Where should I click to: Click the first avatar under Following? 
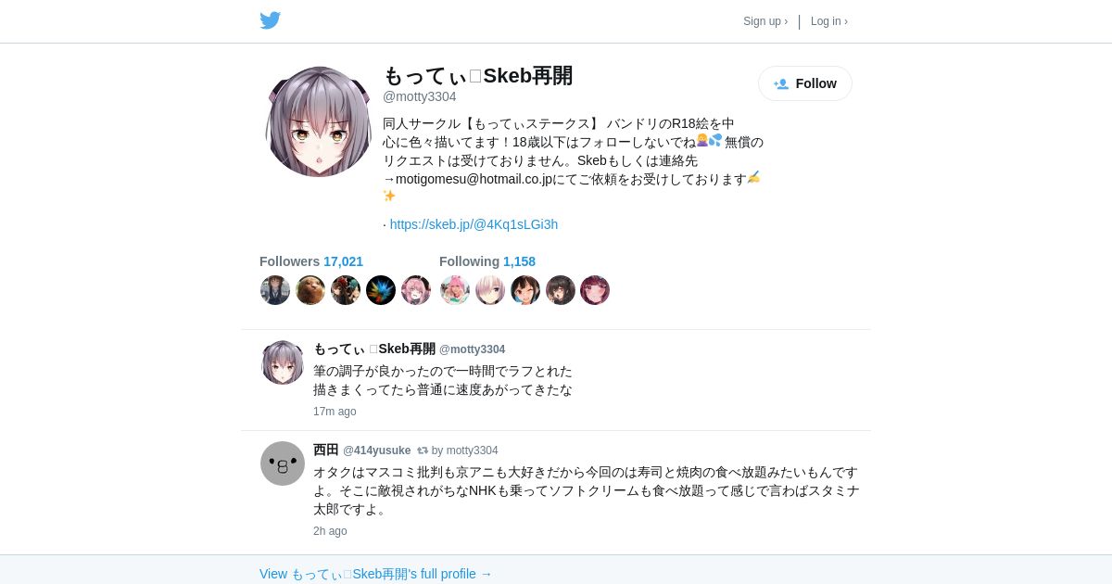tap(455, 290)
